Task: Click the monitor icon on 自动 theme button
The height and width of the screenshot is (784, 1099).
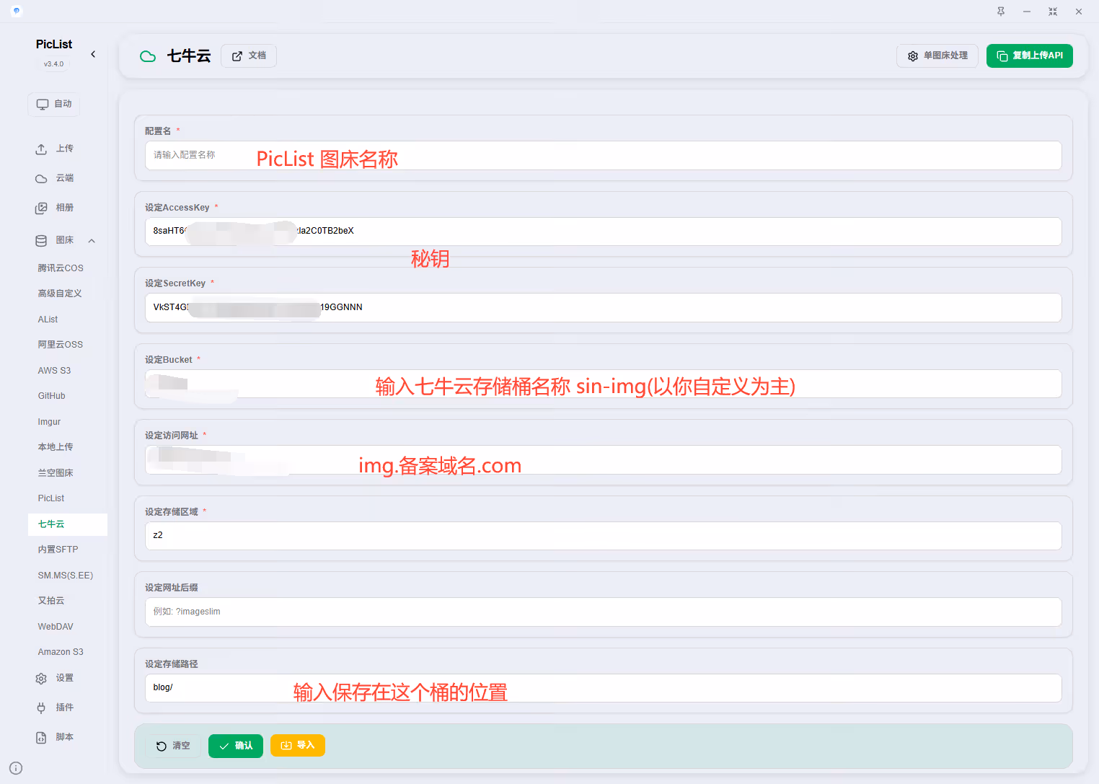Action: pyautogui.click(x=43, y=105)
